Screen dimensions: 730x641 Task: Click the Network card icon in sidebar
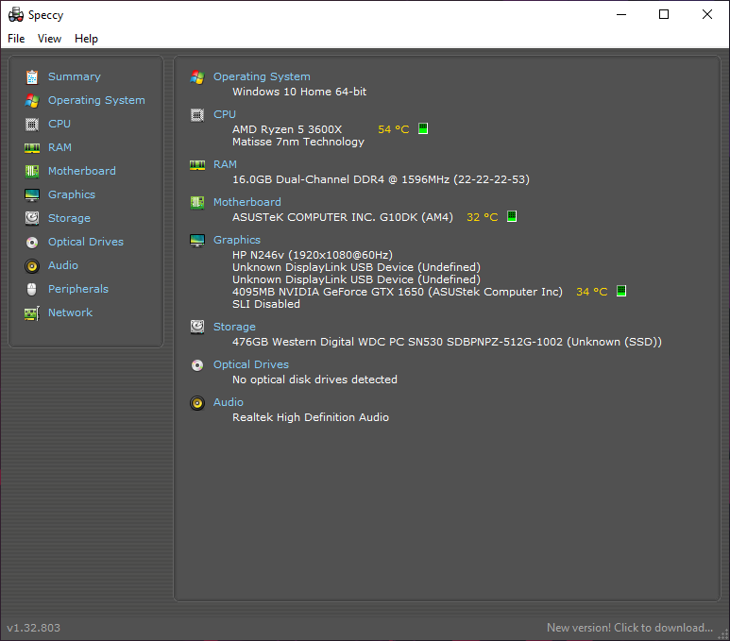[x=32, y=313]
